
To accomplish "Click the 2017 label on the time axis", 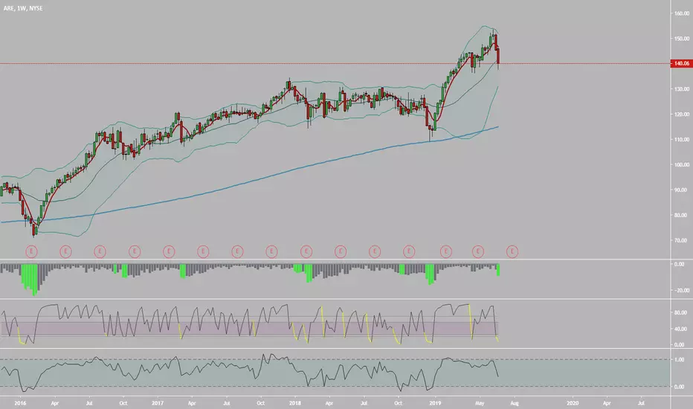I will [x=158, y=403].
